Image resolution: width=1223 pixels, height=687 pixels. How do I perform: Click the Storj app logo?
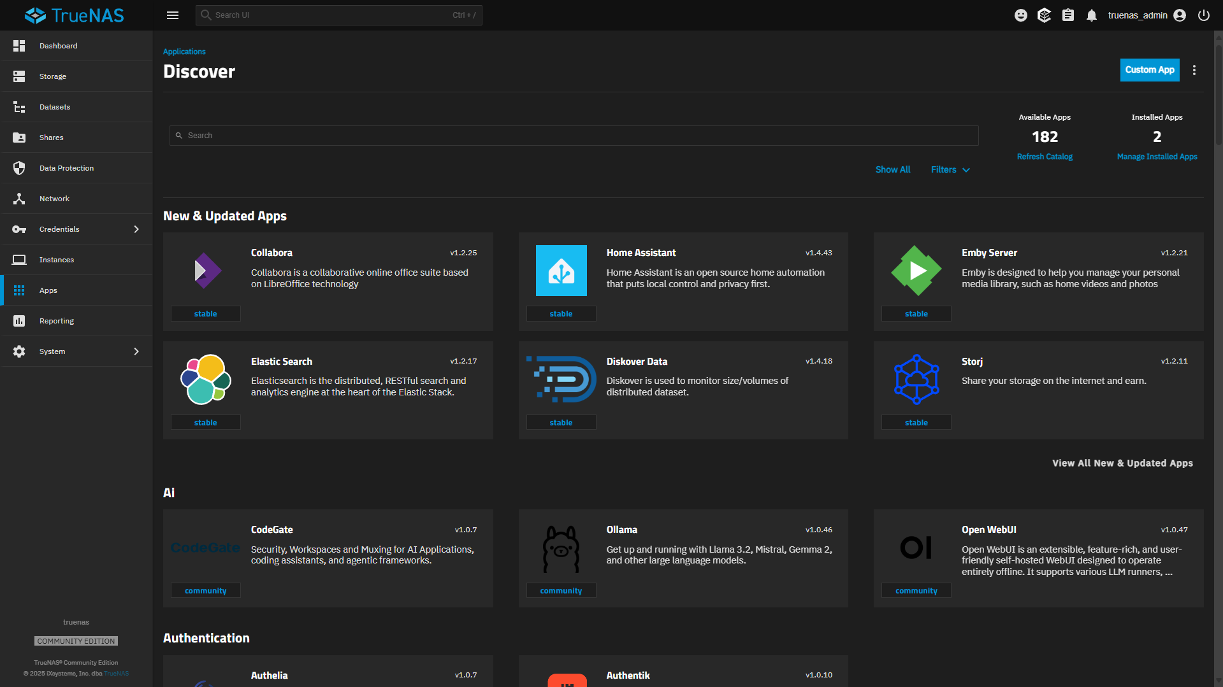coord(916,379)
